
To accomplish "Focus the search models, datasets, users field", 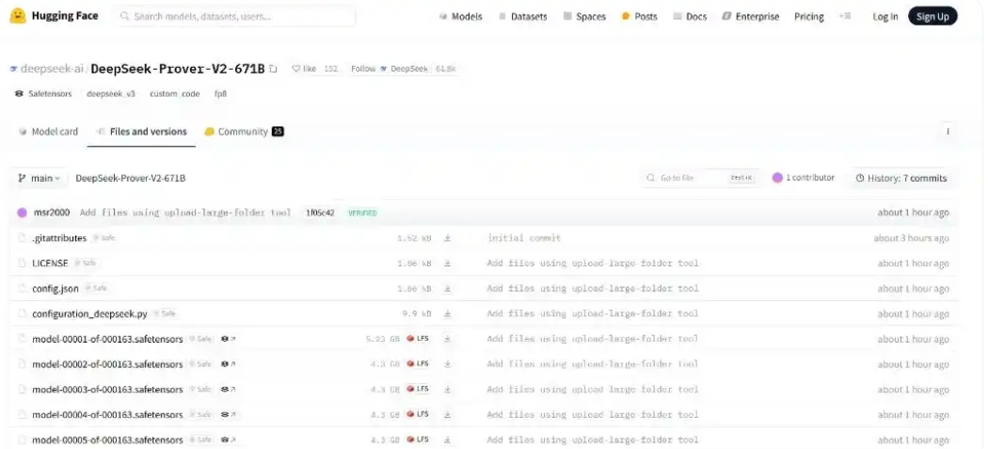I will (235, 16).
